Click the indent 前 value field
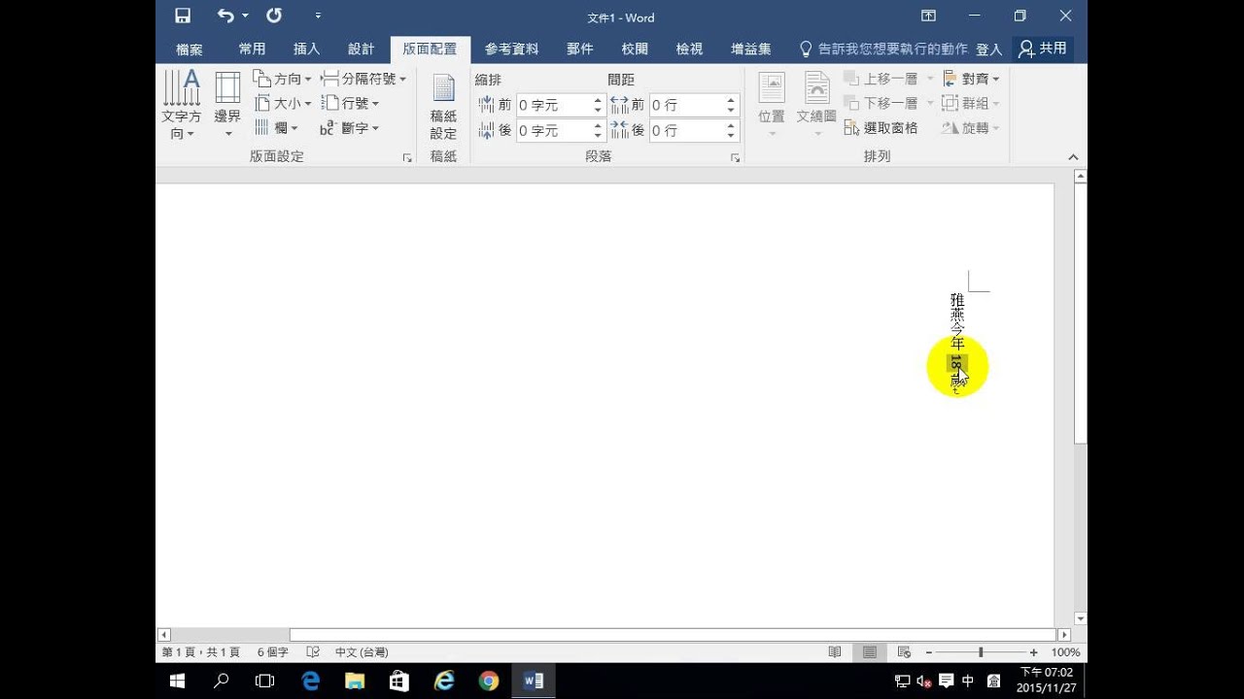 (x=552, y=105)
